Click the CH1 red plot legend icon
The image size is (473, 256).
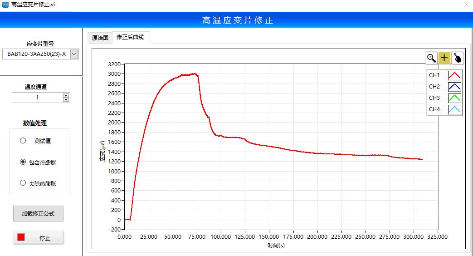[454, 75]
